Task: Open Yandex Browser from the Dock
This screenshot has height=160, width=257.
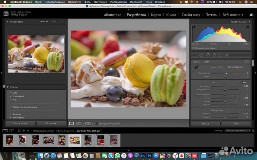Action: (175, 156)
